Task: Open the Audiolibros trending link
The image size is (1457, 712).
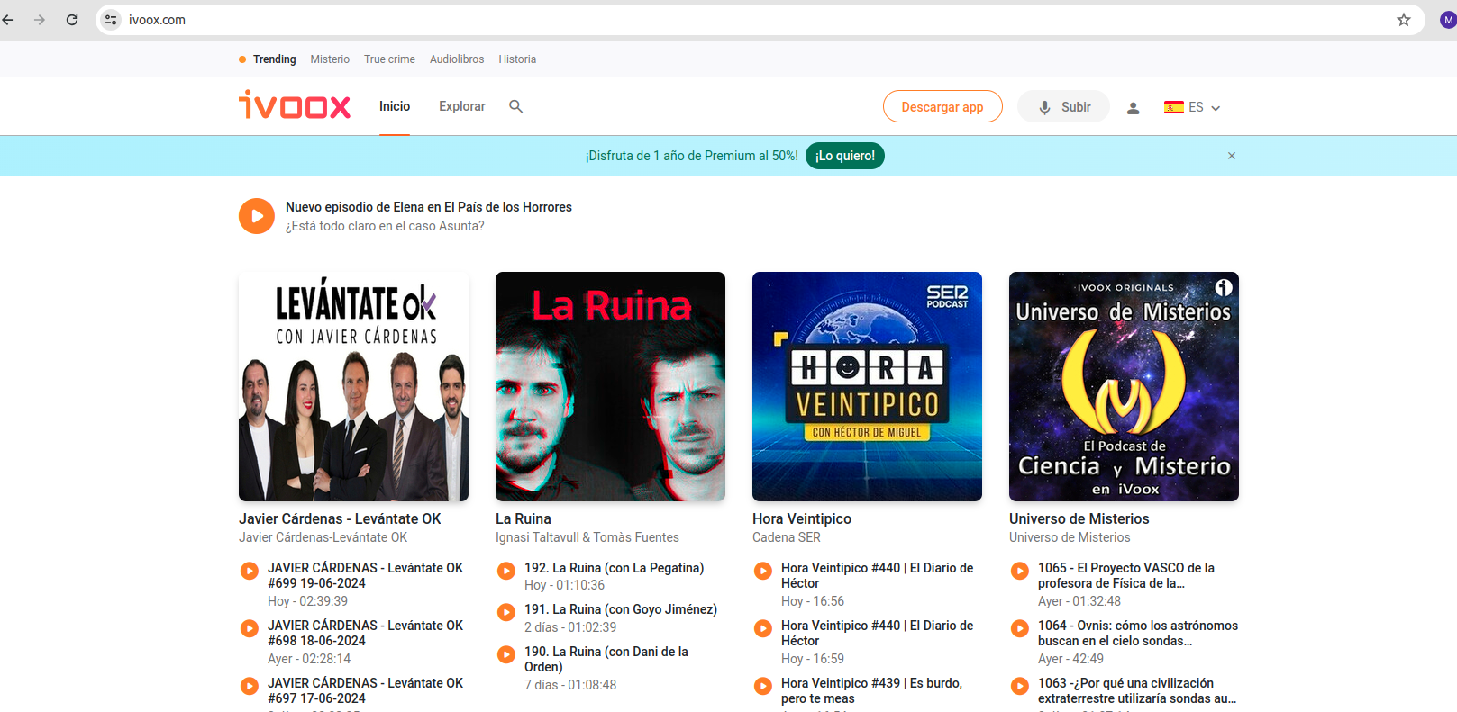Action: tap(456, 59)
